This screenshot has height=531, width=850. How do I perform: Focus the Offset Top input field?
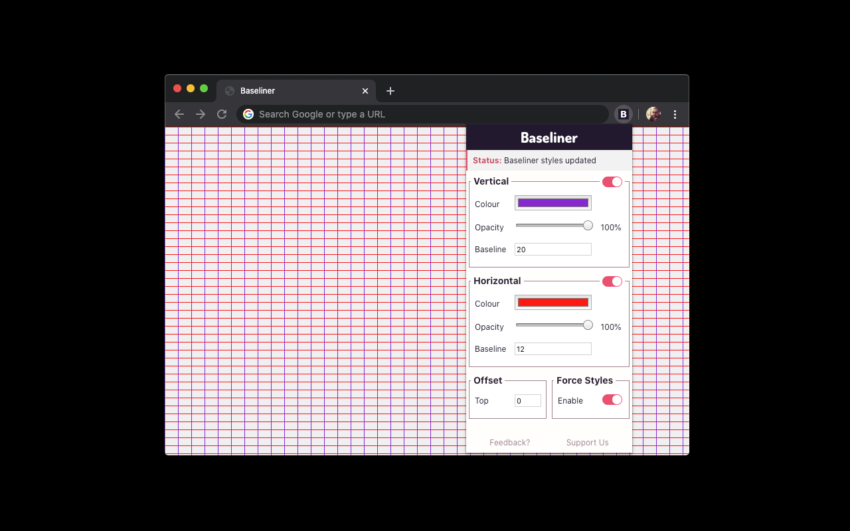528,401
